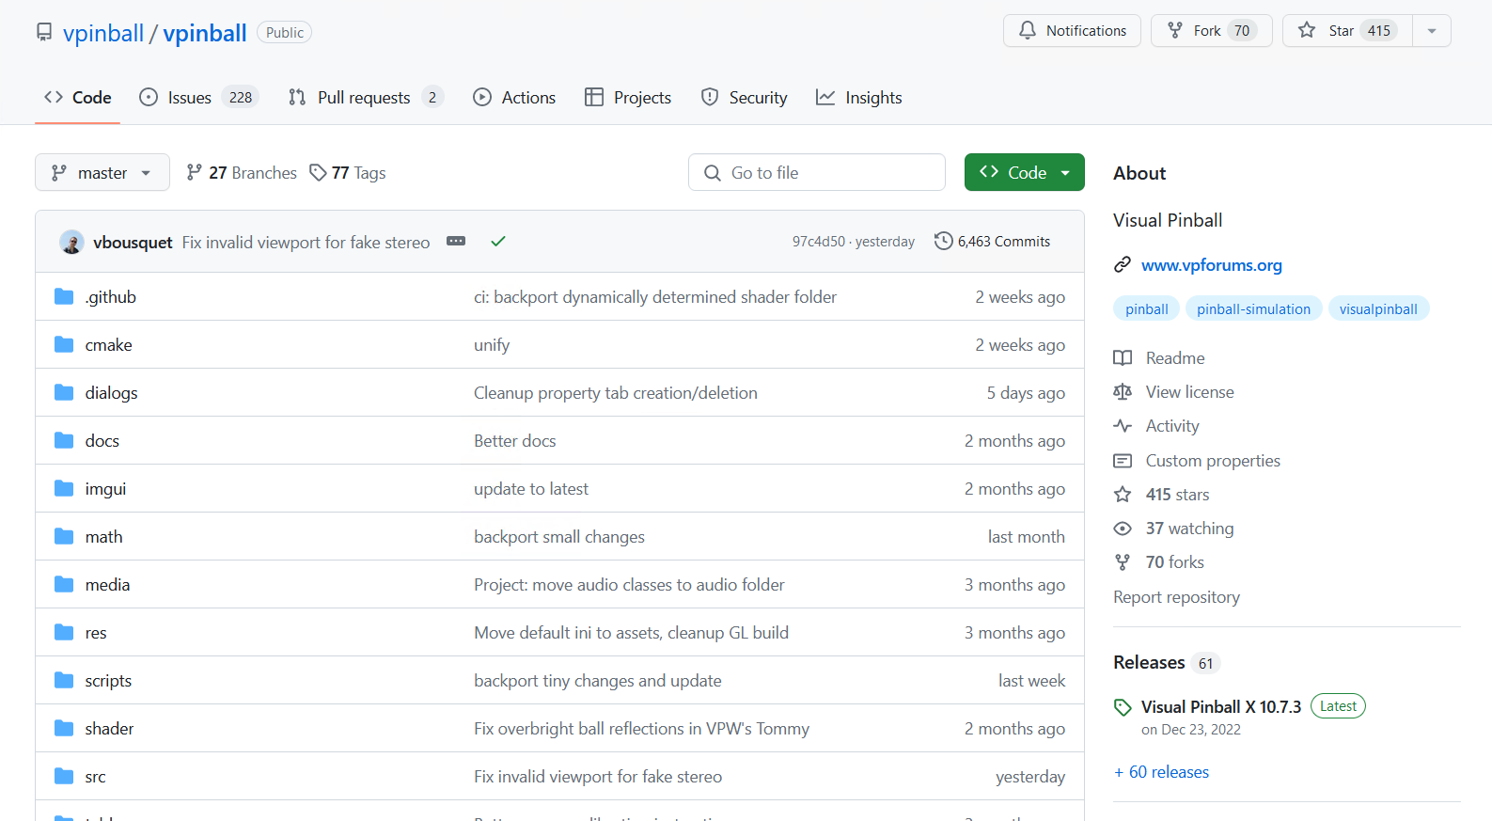
Task: Switch to the Code tab
Action: pyautogui.click(x=78, y=98)
